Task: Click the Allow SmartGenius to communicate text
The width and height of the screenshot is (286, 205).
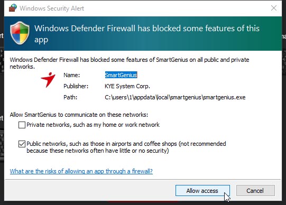Action: (x=79, y=115)
